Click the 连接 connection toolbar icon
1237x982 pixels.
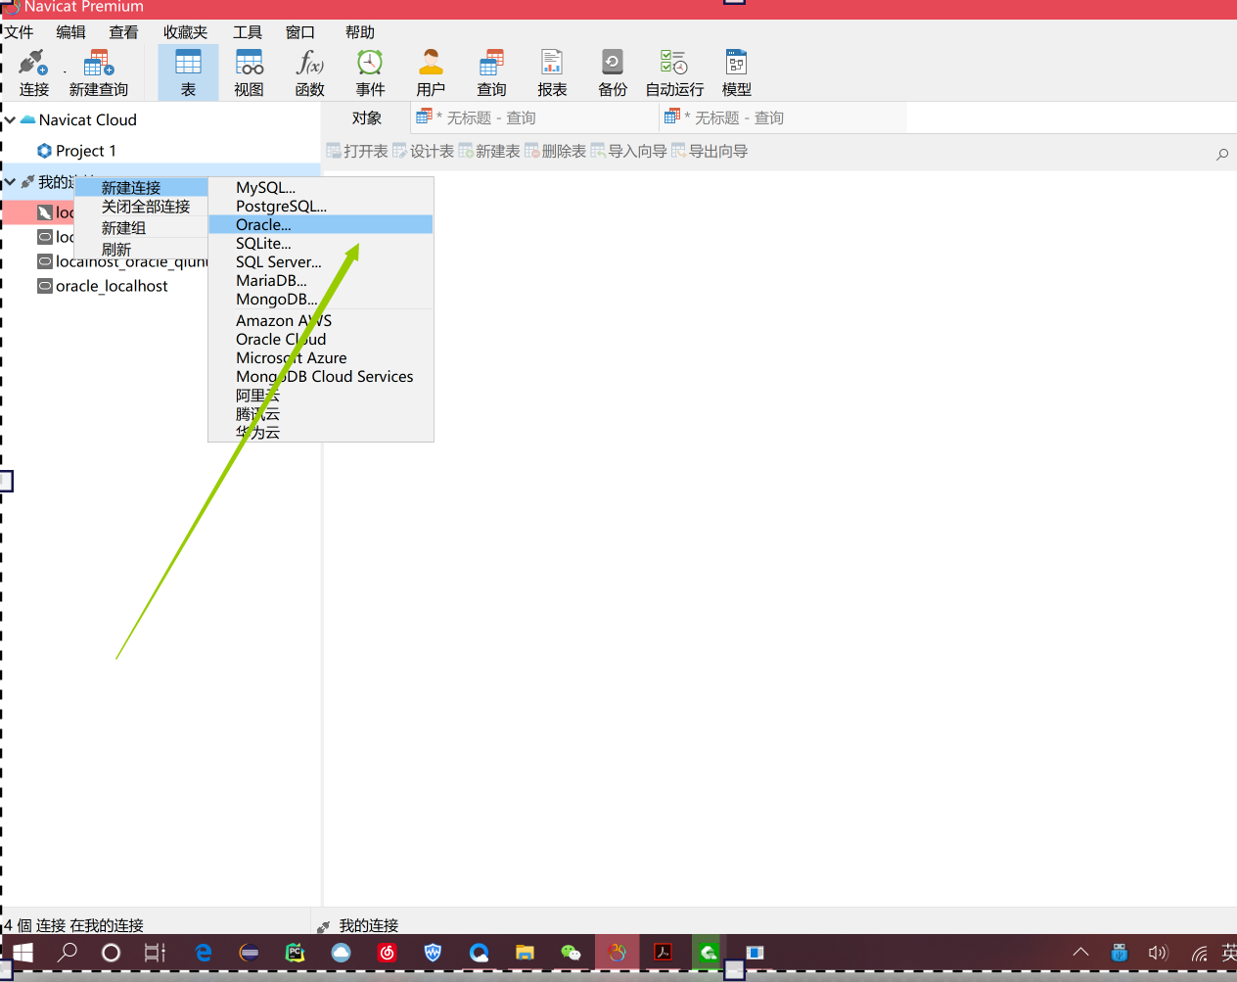[x=34, y=73]
